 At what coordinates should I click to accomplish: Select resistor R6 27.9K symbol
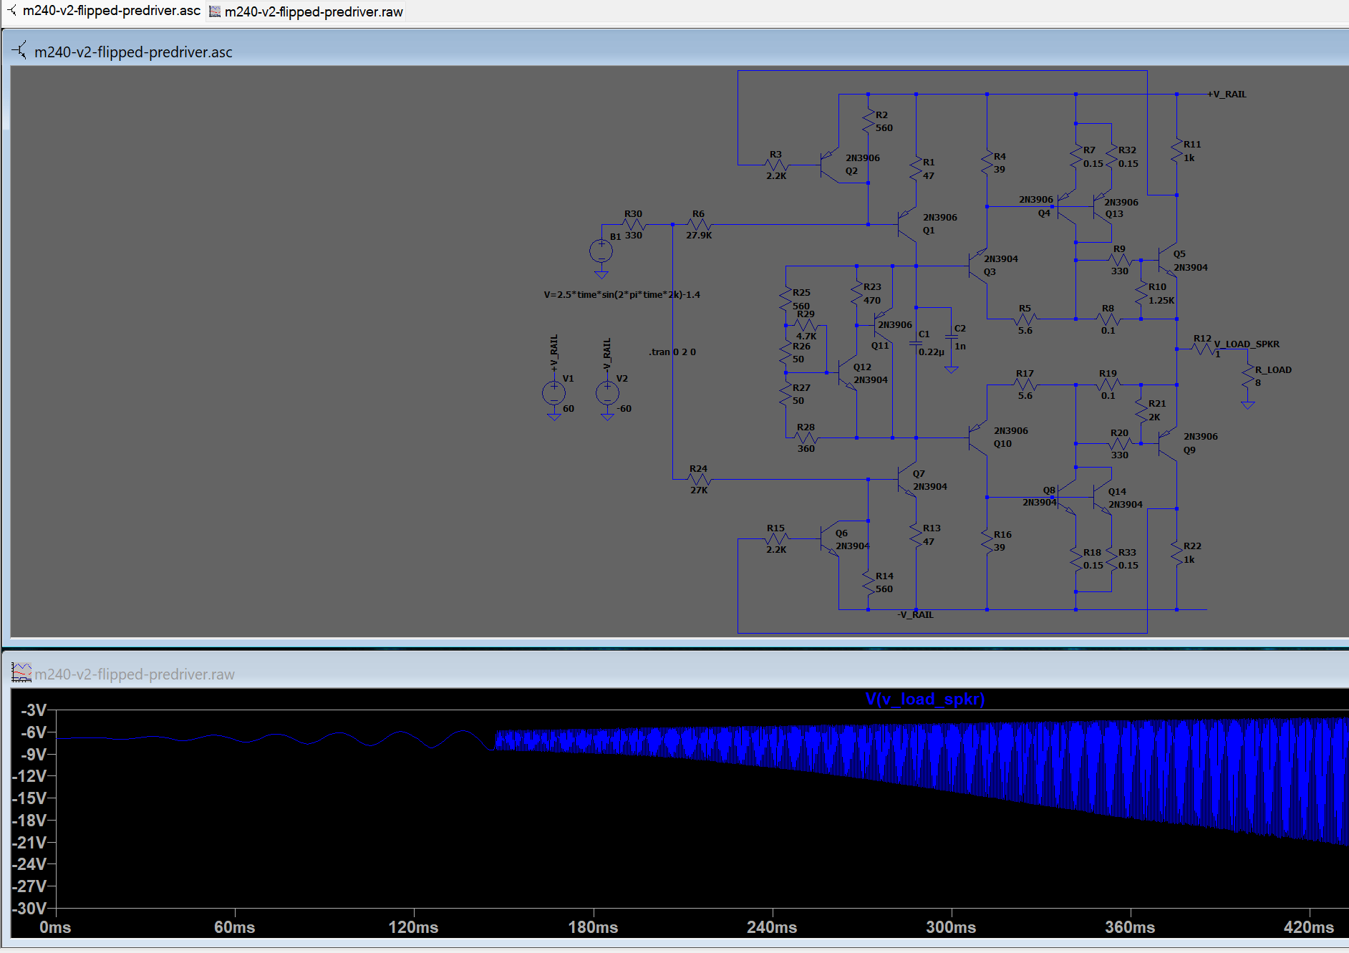click(x=699, y=225)
